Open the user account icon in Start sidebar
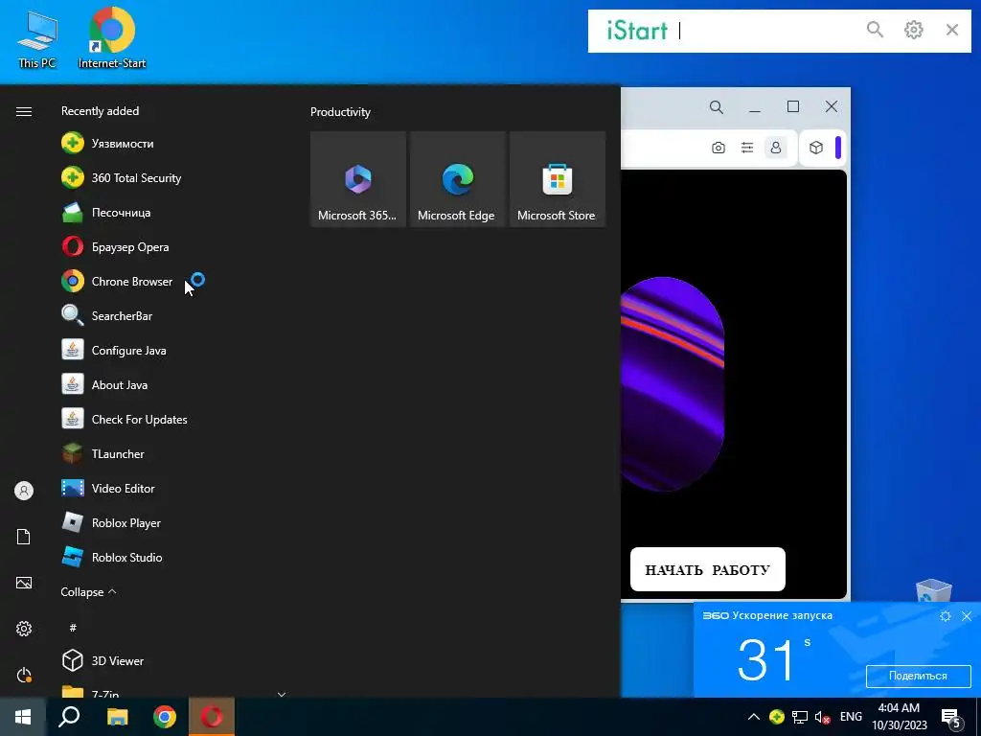981x736 pixels. [x=24, y=490]
